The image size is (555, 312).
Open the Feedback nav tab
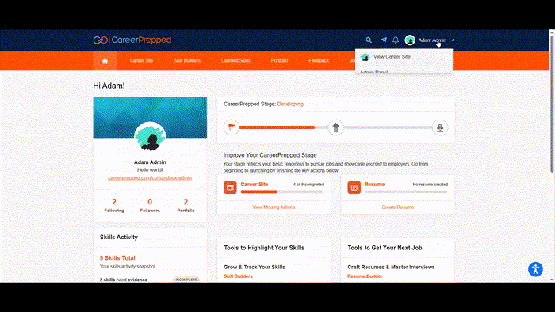coord(319,60)
